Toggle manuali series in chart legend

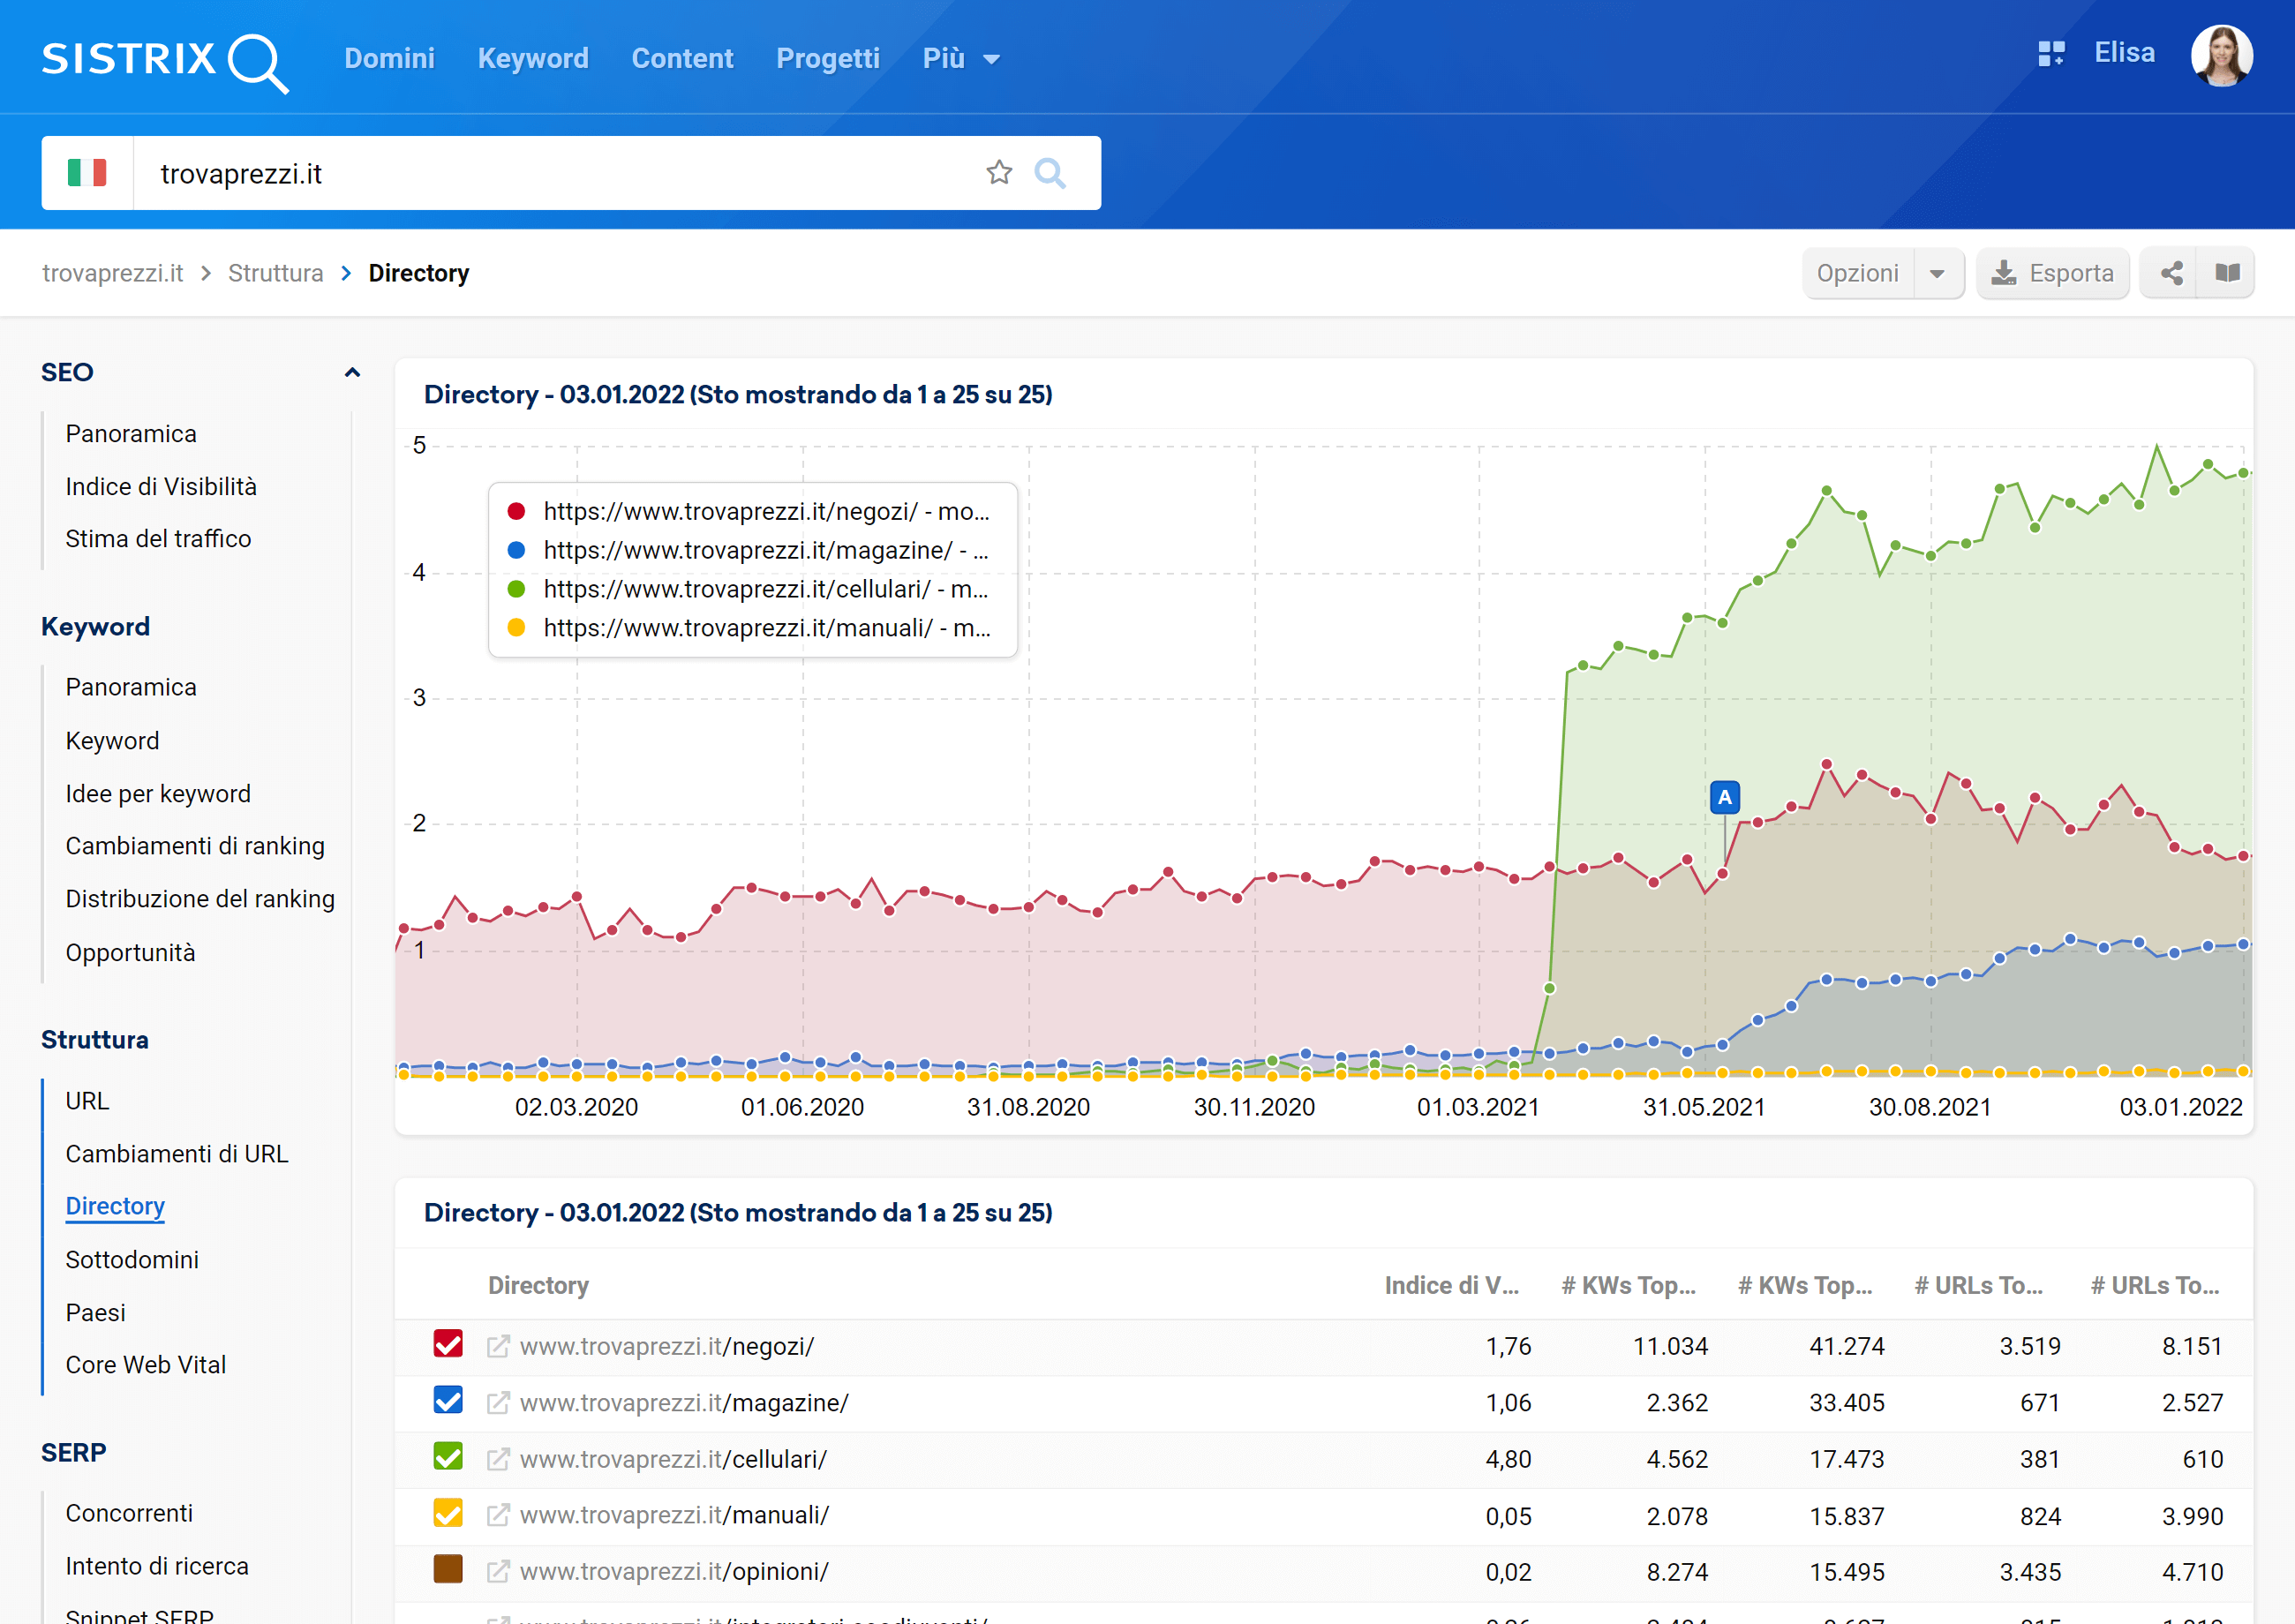click(749, 628)
